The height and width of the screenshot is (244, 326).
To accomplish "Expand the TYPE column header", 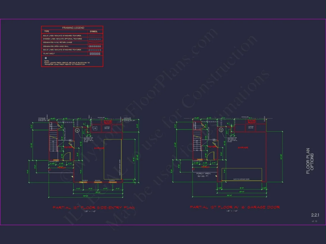I will 47,31.
